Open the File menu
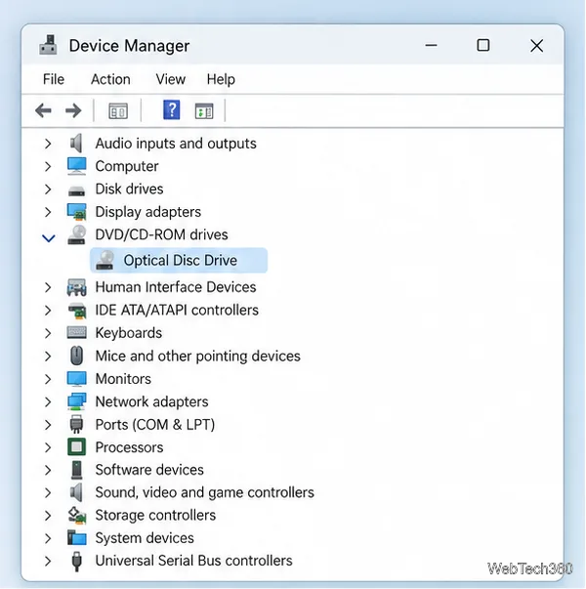The height and width of the screenshot is (589, 586). [x=54, y=79]
